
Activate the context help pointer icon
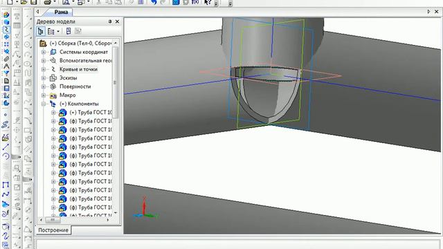208,2
